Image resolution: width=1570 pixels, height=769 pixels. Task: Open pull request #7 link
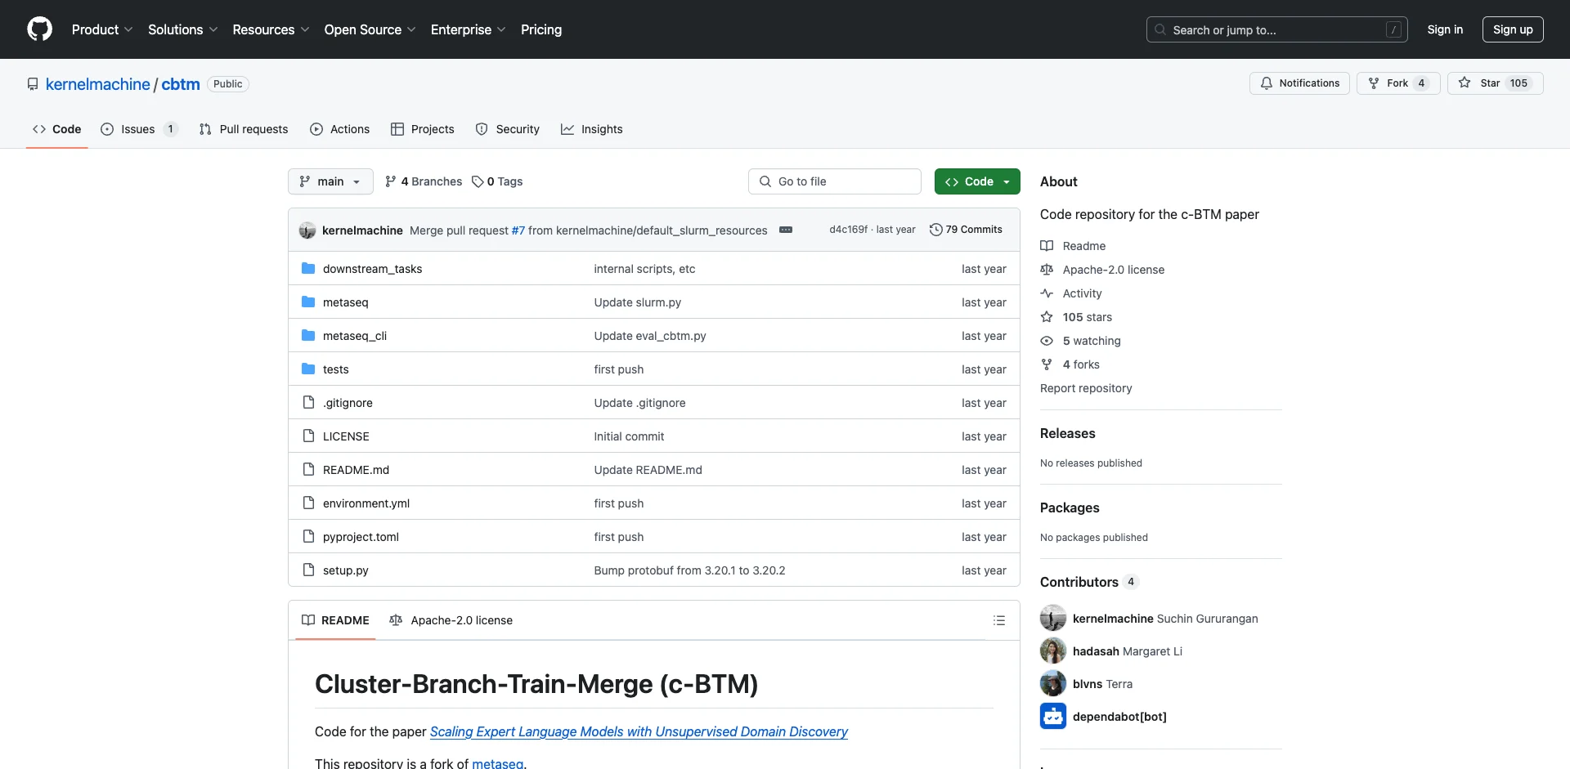(518, 230)
